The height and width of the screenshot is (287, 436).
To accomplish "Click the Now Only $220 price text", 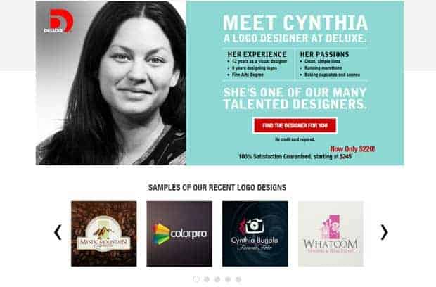I will (x=352, y=149).
